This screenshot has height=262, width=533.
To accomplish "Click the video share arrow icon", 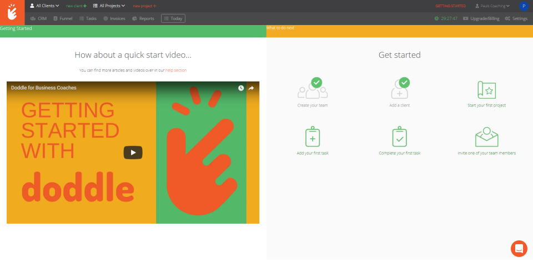I will pos(251,88).
